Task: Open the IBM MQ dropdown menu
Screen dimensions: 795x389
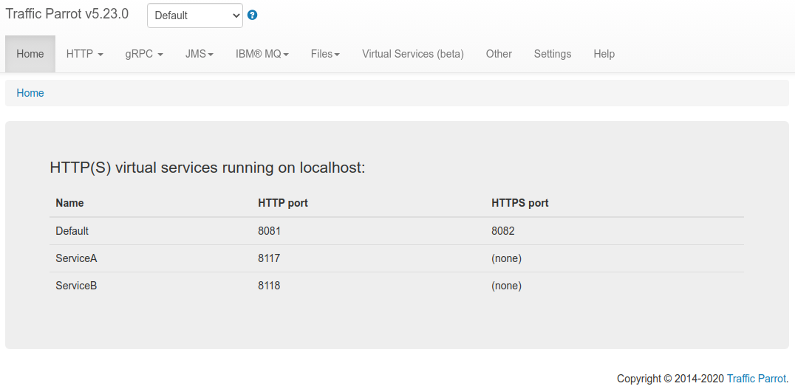Action: [262, 54]
